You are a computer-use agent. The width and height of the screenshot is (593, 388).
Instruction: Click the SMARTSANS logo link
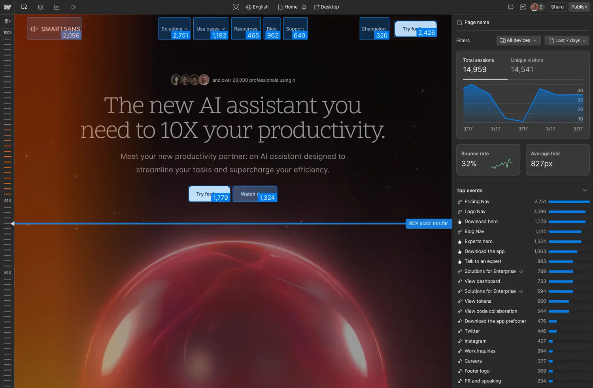coord(55,28)
